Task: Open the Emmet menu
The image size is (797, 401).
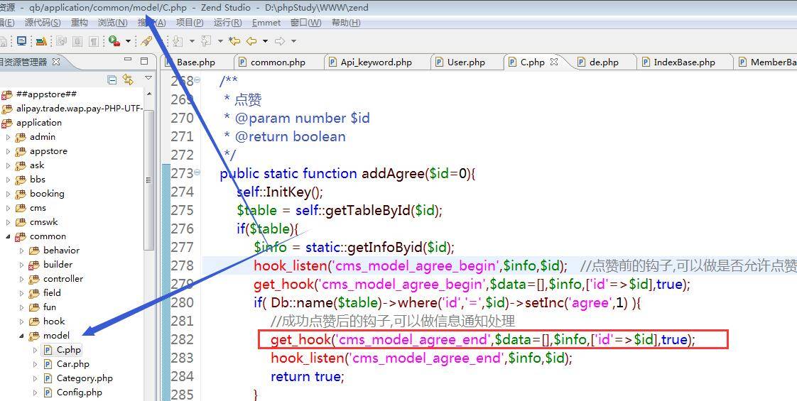Action: (266, 23)
